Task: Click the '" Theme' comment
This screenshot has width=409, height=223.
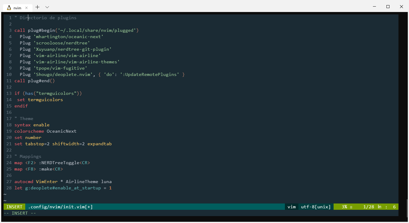Action: click(24, 119)
